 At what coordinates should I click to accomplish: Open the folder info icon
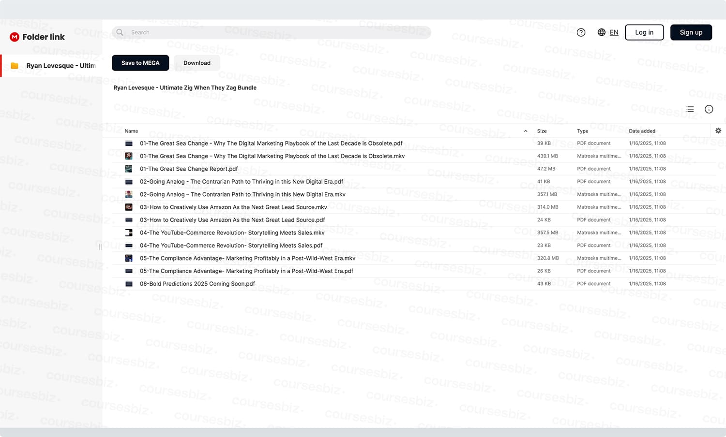tap(709, 109)
